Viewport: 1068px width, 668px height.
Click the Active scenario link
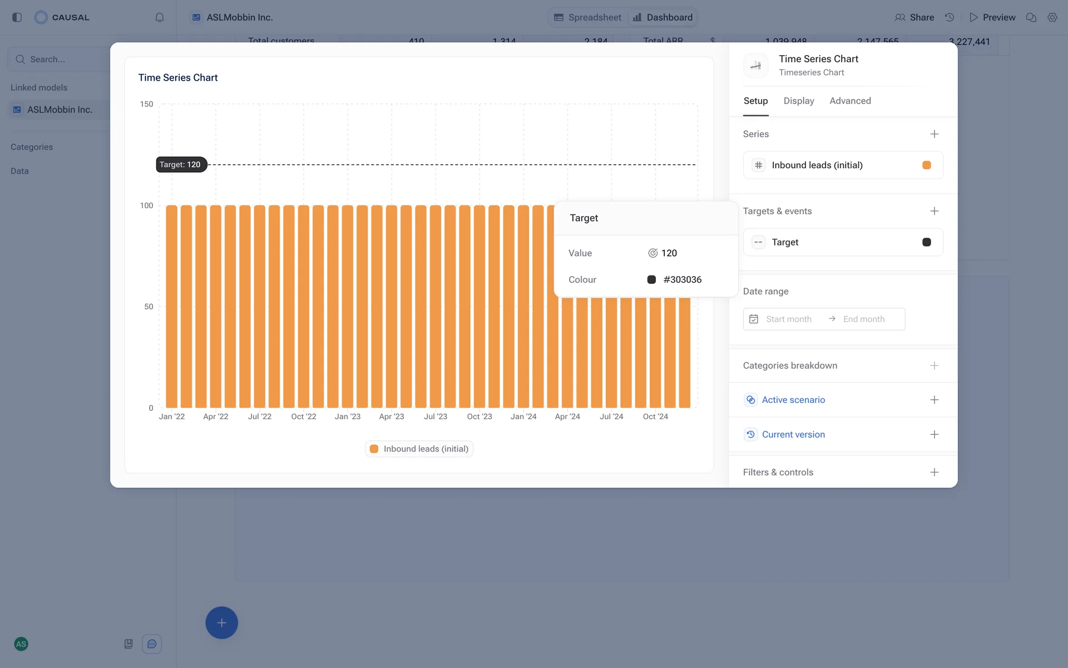[x=793, y=400]
